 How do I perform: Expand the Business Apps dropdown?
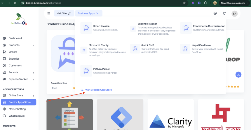click(x=88, y=13)
